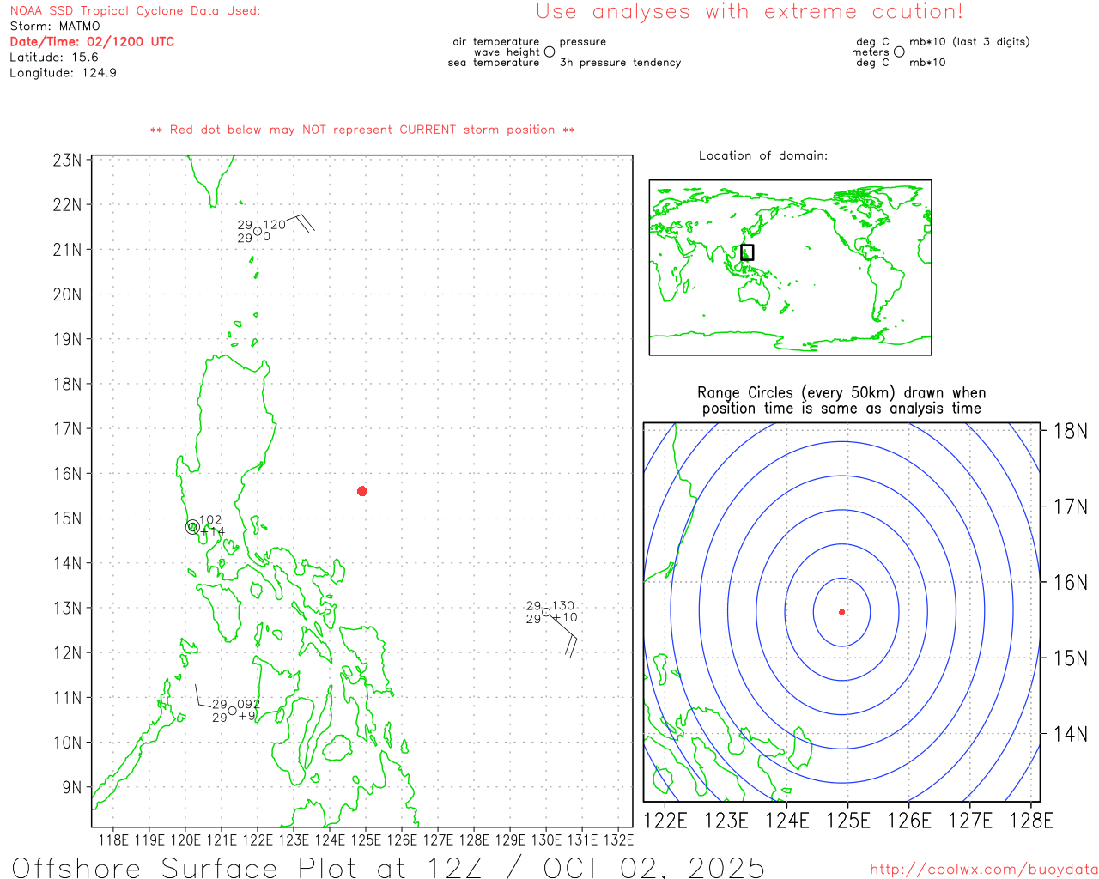Click the wind barb left of the 092 station
The height and width of the screenshot is (879, 1099).
tap(203, 694)
